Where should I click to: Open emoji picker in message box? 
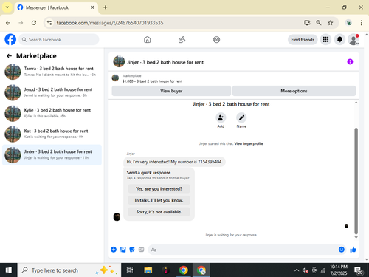tap(342, 250)
